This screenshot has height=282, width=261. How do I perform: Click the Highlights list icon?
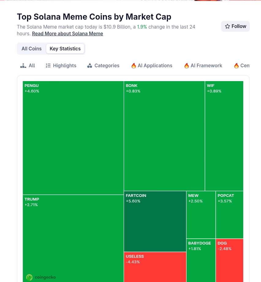(48, 65)
